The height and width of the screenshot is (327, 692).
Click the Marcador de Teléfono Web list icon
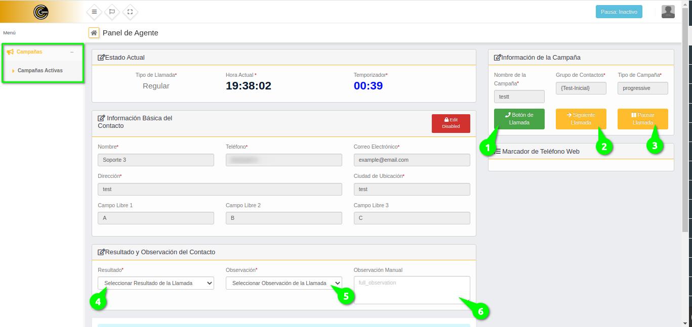coord(498,151)
